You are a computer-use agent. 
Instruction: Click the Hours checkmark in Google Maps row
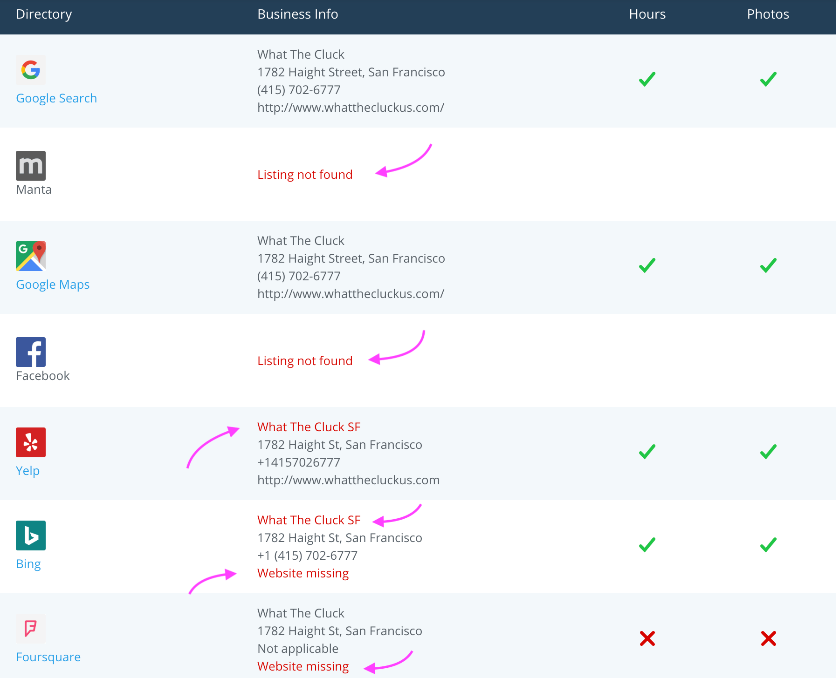pos(647,265)
